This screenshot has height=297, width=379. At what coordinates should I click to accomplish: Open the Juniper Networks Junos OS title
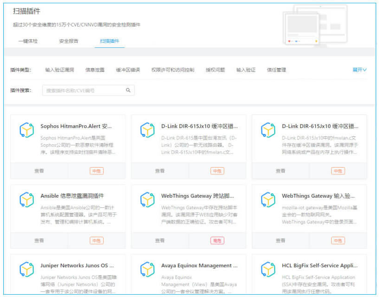pos(77,265)
